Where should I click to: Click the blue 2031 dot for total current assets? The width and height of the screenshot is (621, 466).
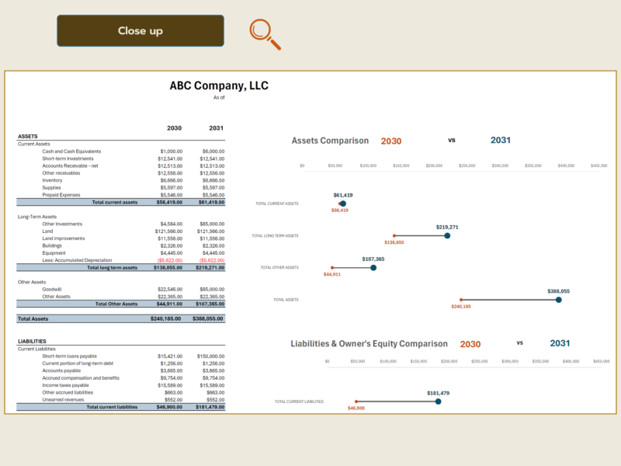point(343,203)
